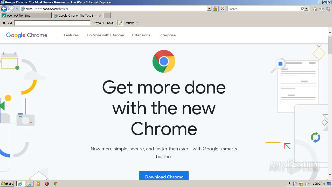Open the Tools gear icon
This screenshot has width=332, height=187.
point(328,9)
